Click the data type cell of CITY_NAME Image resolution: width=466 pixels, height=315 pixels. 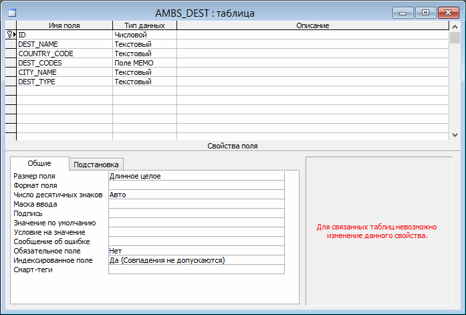pos(144,72)
